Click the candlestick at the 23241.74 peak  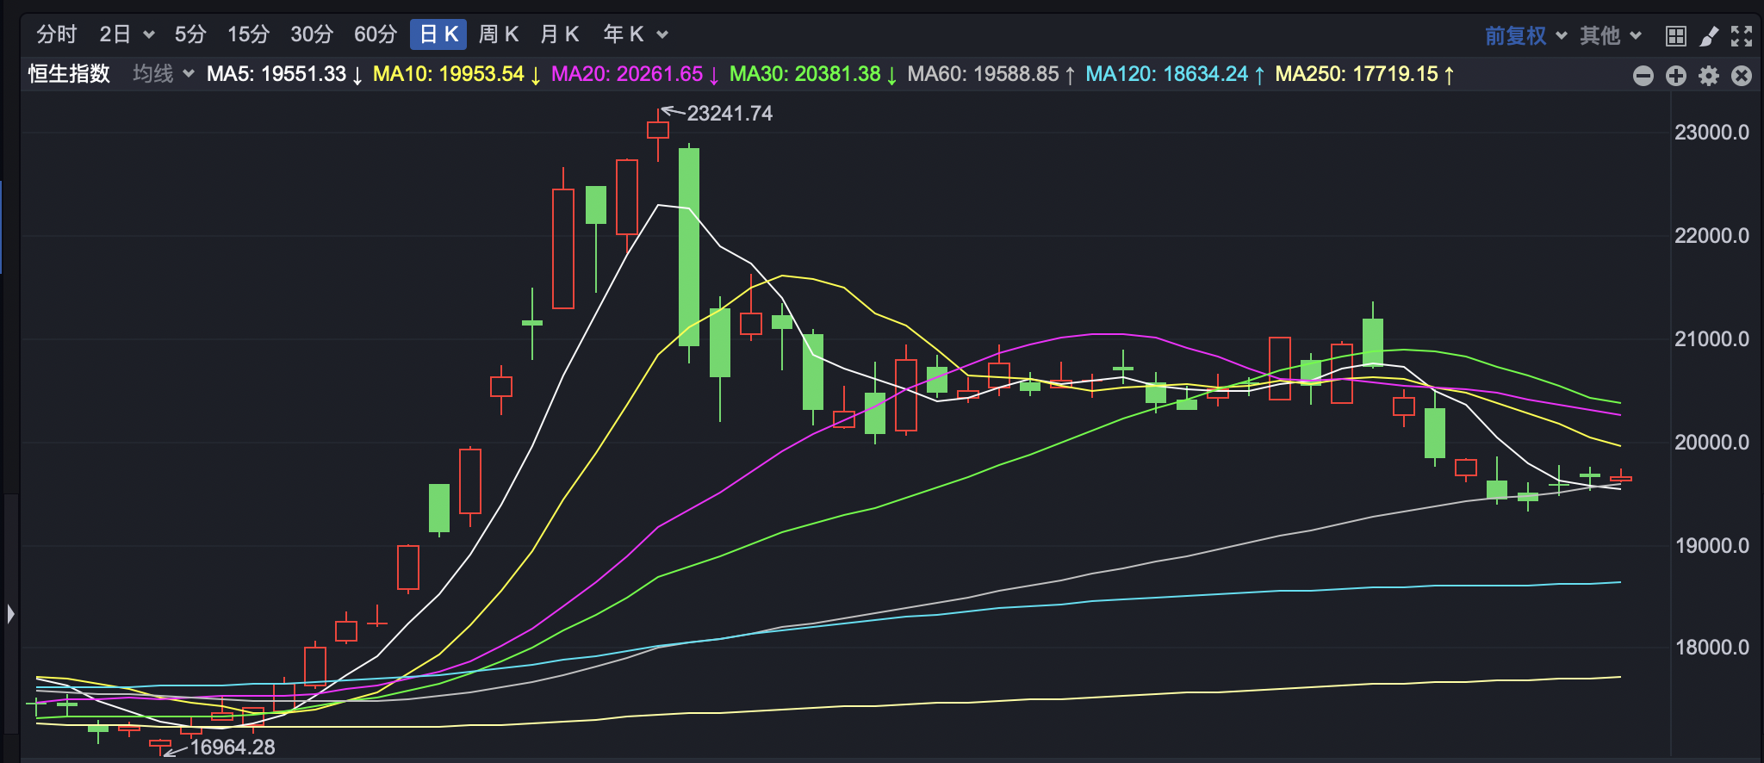[x=658, y=130]
